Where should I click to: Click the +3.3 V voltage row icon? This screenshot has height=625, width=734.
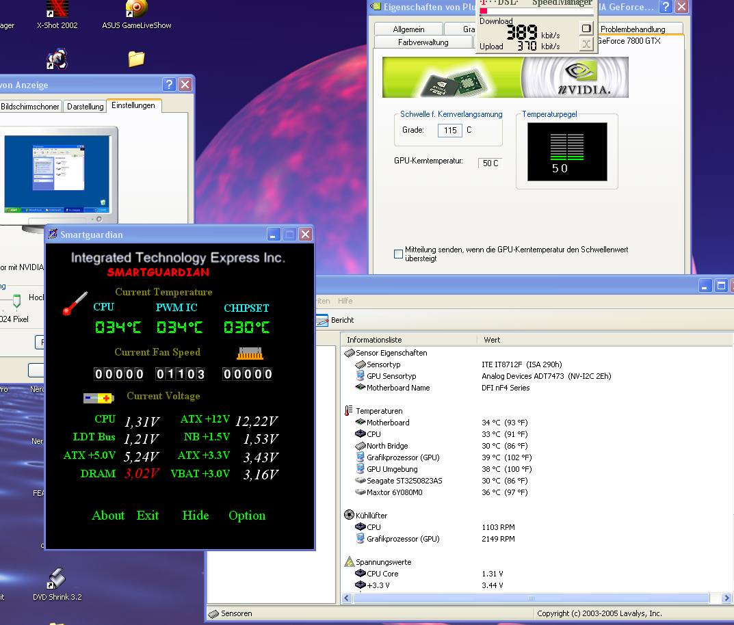pyautogui.click(x=360, y=585)
